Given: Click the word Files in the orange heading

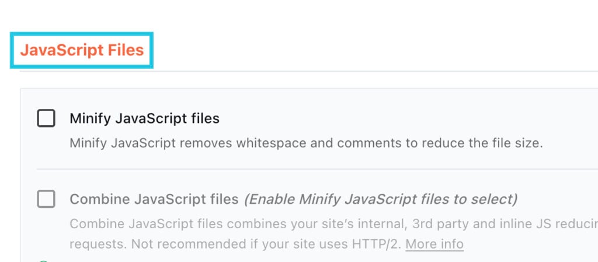Looking at the screenshot, I should tap(126, 50).
